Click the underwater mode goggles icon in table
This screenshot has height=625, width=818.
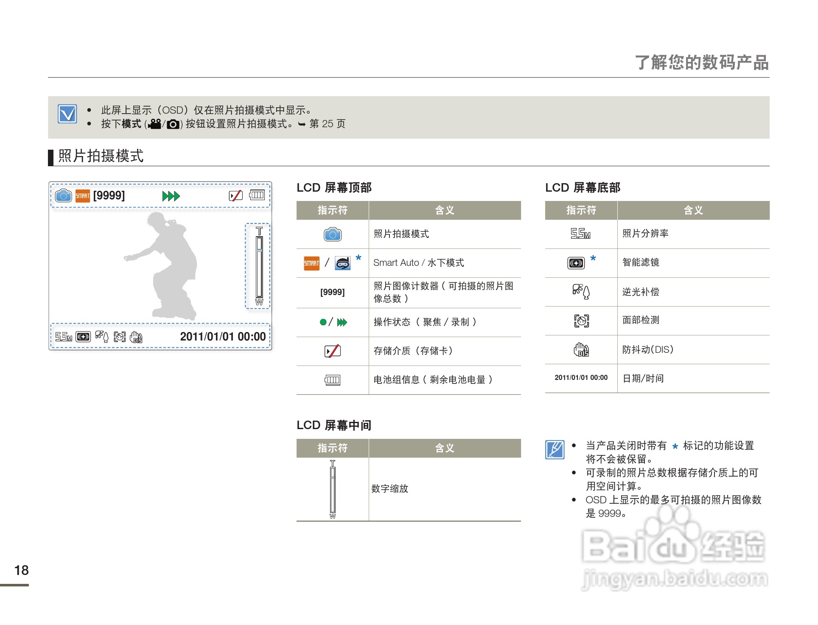pyautogui.click(x=343, y=263)
